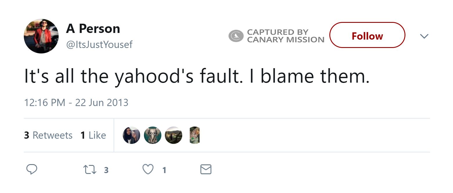Screen dimensions: 453x193
Task: Click the like count beside the heart
Action: 164,170
